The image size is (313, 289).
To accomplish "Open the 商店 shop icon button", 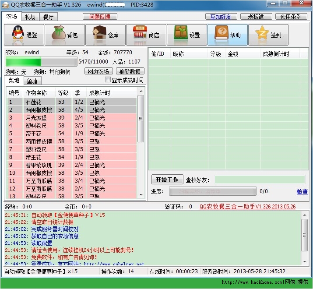I will click(146, 35).
